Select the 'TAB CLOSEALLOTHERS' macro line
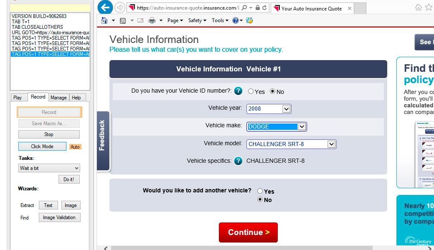This screenshot has width=434, height=250. 37,27
